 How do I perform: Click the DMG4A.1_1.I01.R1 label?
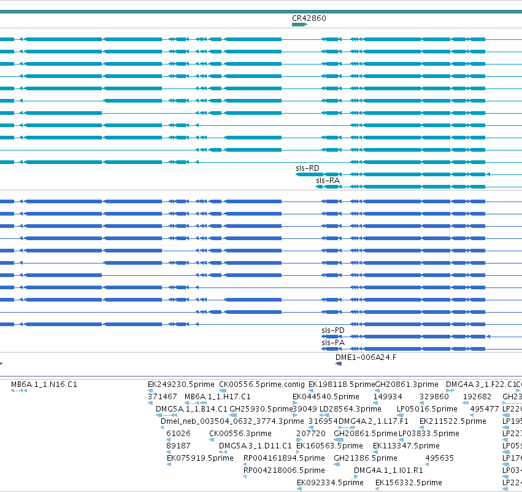388,471
